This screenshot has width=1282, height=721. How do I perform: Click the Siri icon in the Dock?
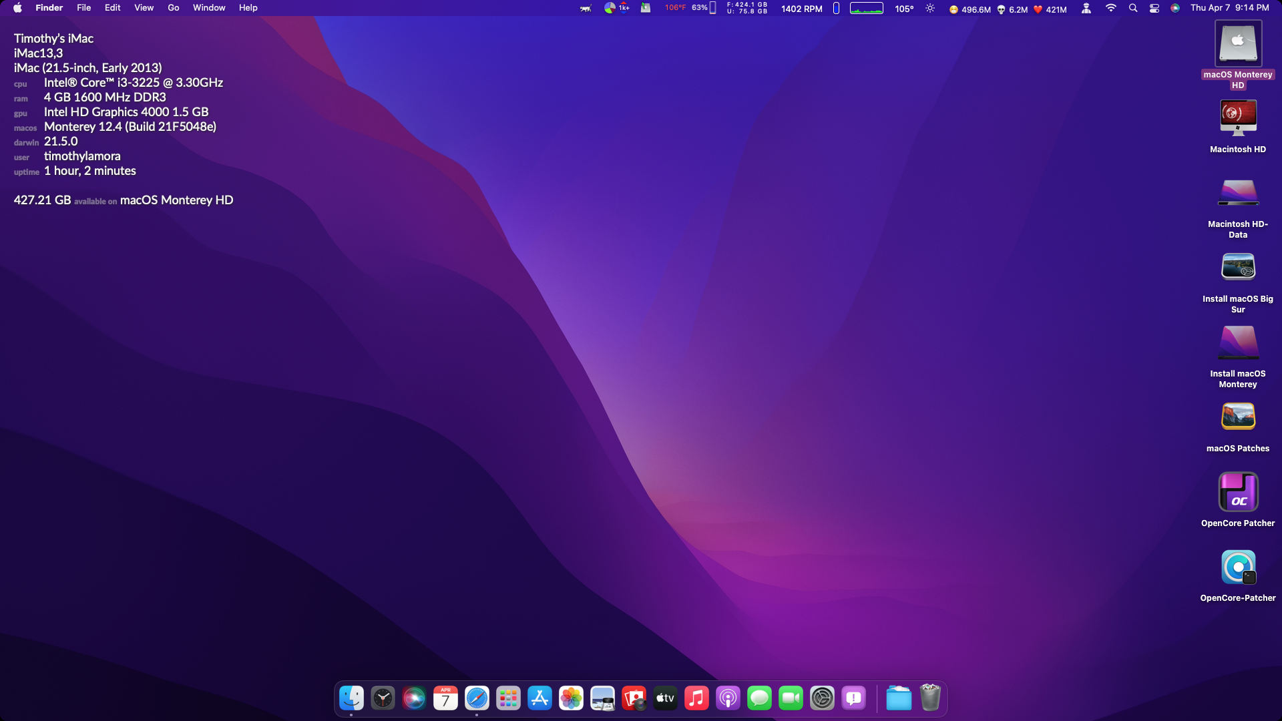tap(414, 698)
